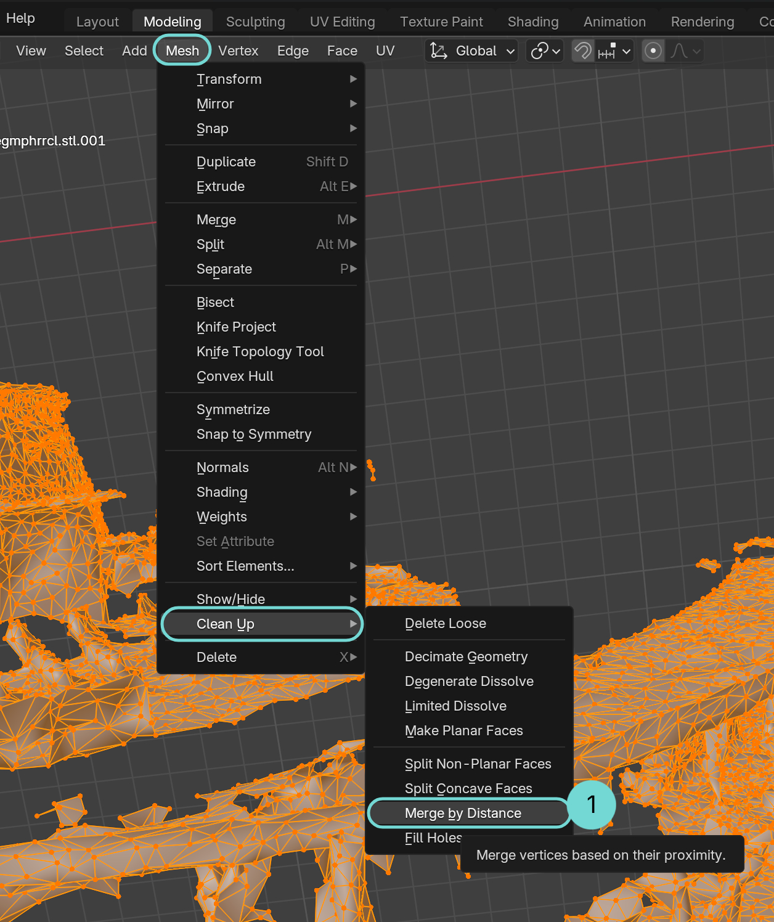The image size is (774, 922).
Task: Toggle proportional editing in the header
Action: tap(653, 51)
